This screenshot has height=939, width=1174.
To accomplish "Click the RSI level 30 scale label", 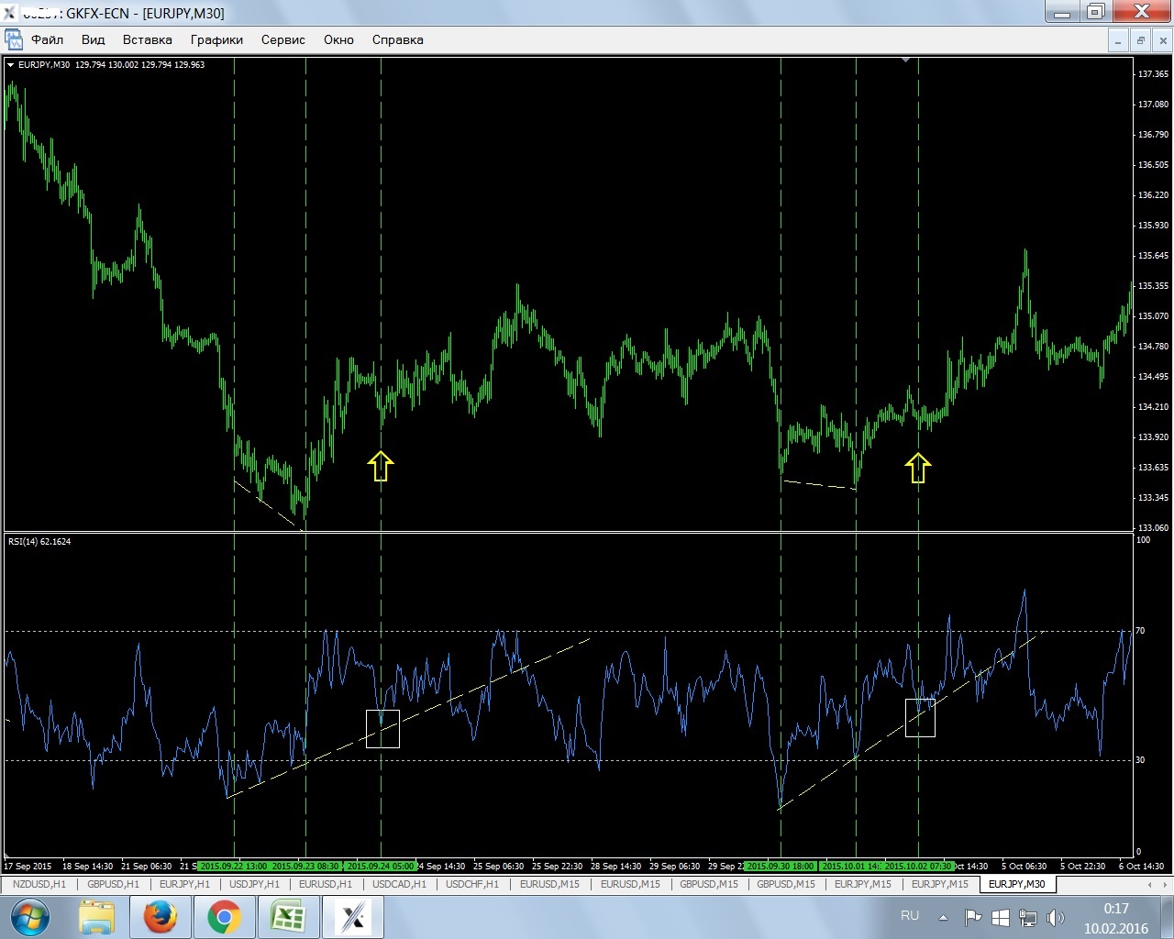I will coord(1140,759).
